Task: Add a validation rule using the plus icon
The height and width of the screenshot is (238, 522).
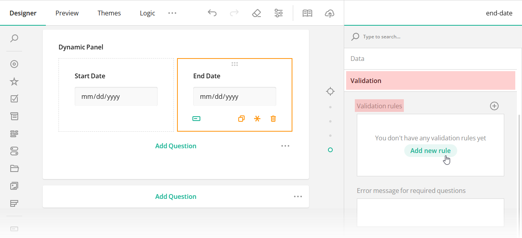Action: pos(494,106)
